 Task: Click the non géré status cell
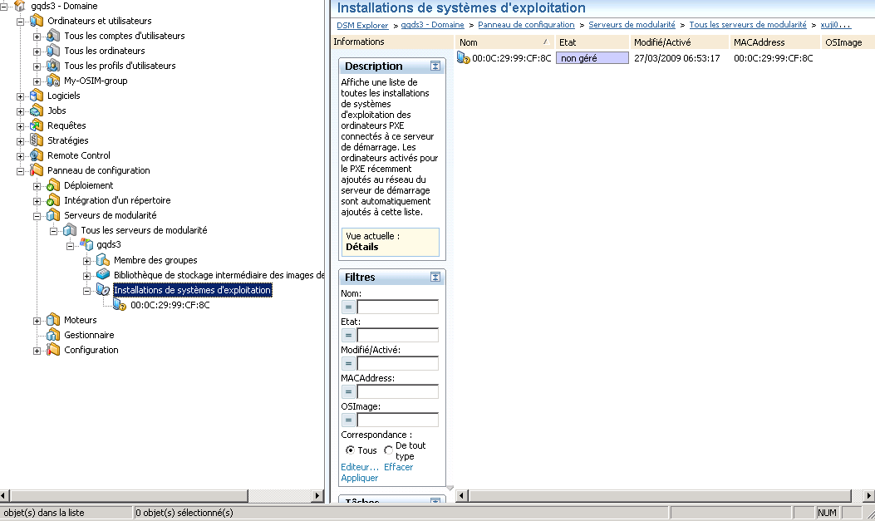click(592, 58)
